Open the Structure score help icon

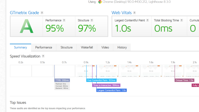point(92,20)
